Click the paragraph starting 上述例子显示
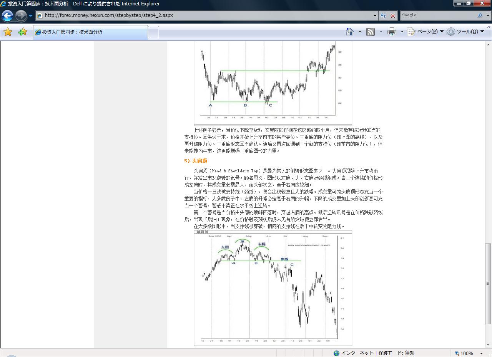The image size is (492, 357). 283,140
